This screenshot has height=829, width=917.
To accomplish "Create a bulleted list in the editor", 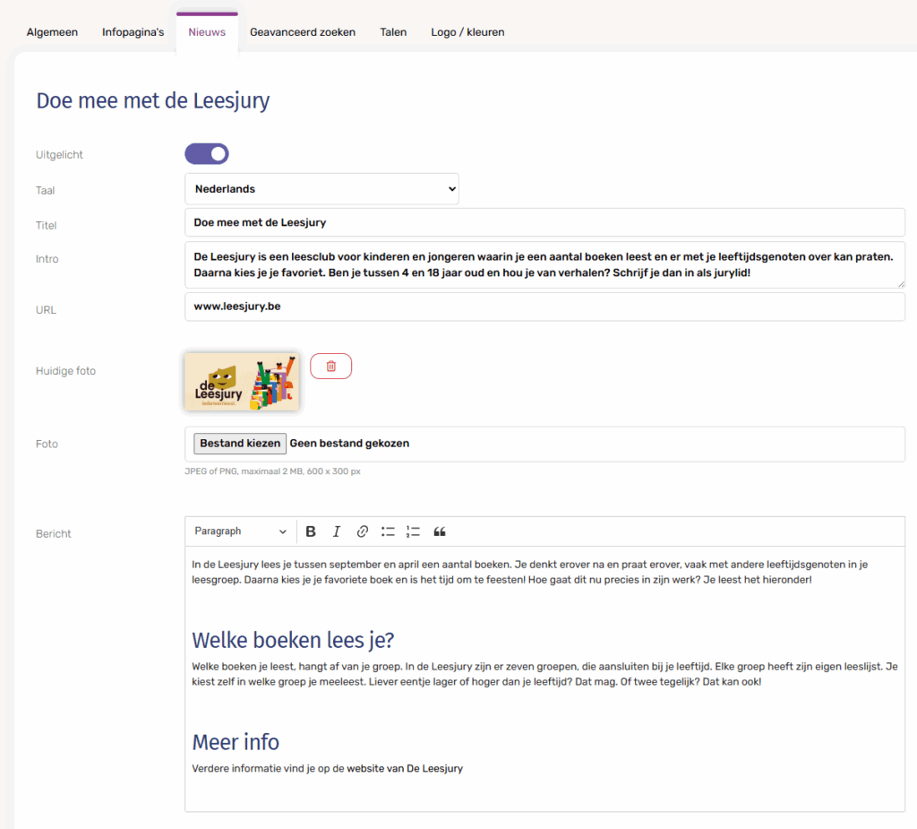I will tap(388, 531).
